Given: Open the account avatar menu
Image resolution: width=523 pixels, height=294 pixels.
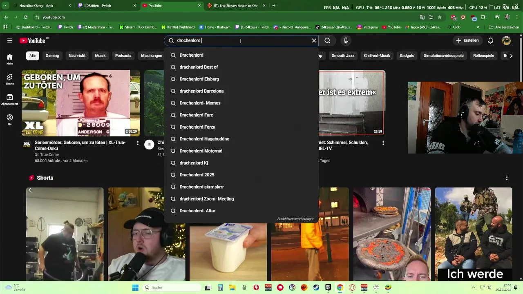Looking at the screenshot, I should click(506, 40).
